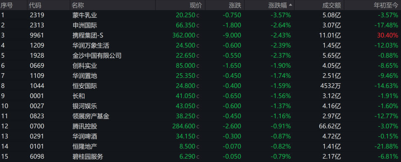Toggle the sort arrow beside 涨跌幅
Viewport: 401px width, 162px height.
click(290, 5)
